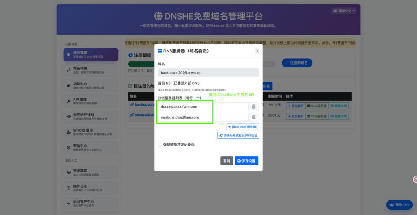The image size is (417, 215).
Task: Click 取消 to cancel the dialog
Action: 226,161
